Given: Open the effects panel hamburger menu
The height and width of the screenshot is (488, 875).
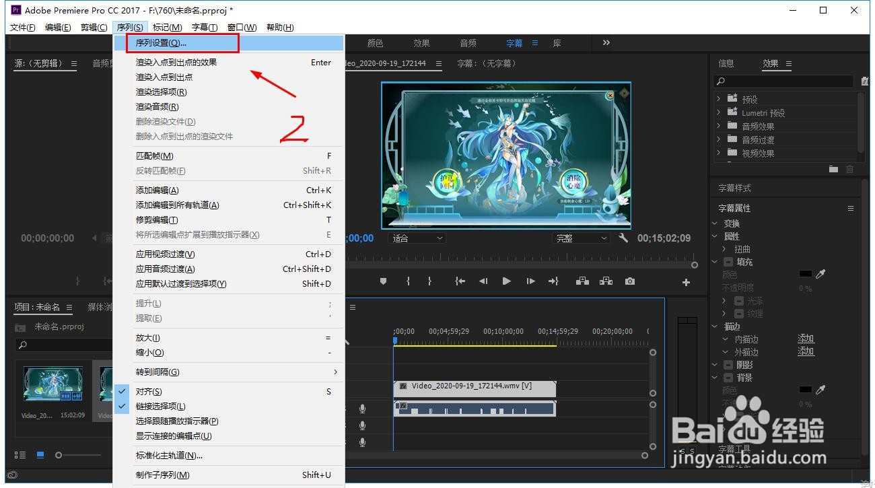Looking at the screenshot, I should tap(789, 63).
